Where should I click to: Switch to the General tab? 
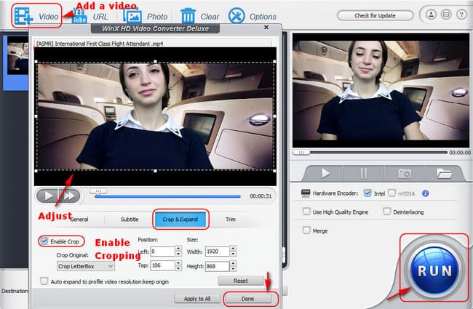[x=79, y=220]
